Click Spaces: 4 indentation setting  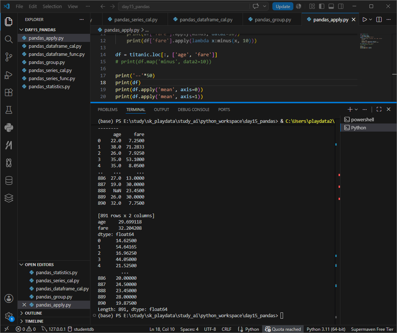coord(189,329)
